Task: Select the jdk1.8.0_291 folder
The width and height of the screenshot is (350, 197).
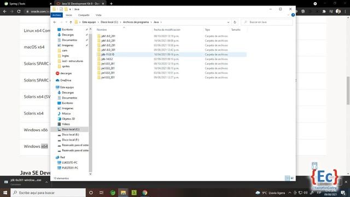Action: 108,45
